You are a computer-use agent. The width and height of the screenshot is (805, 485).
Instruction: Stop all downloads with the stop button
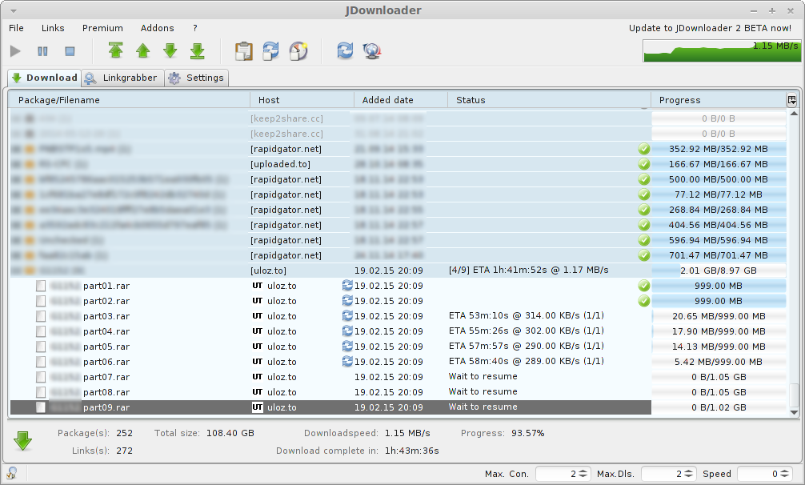point(70,50)
